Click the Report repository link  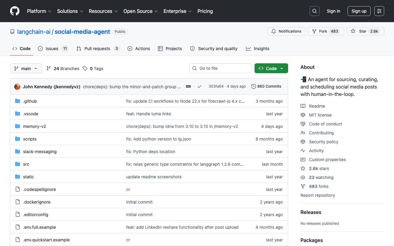pyautogui.click(x=318, y=195)
